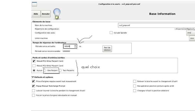Enable Mesa1 PCI/Etho/Parport Card
Image resolution: width=195 pixels, height=111 pixels.
click(x=34, y=66)
